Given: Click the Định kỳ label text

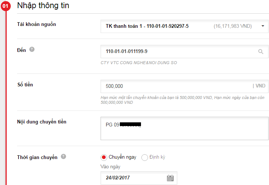Looking at the screenshot, I should (x=157, y=157).
